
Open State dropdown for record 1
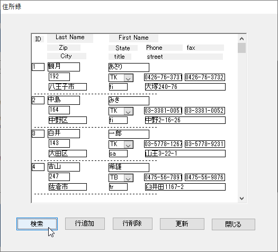click(128, 78)
